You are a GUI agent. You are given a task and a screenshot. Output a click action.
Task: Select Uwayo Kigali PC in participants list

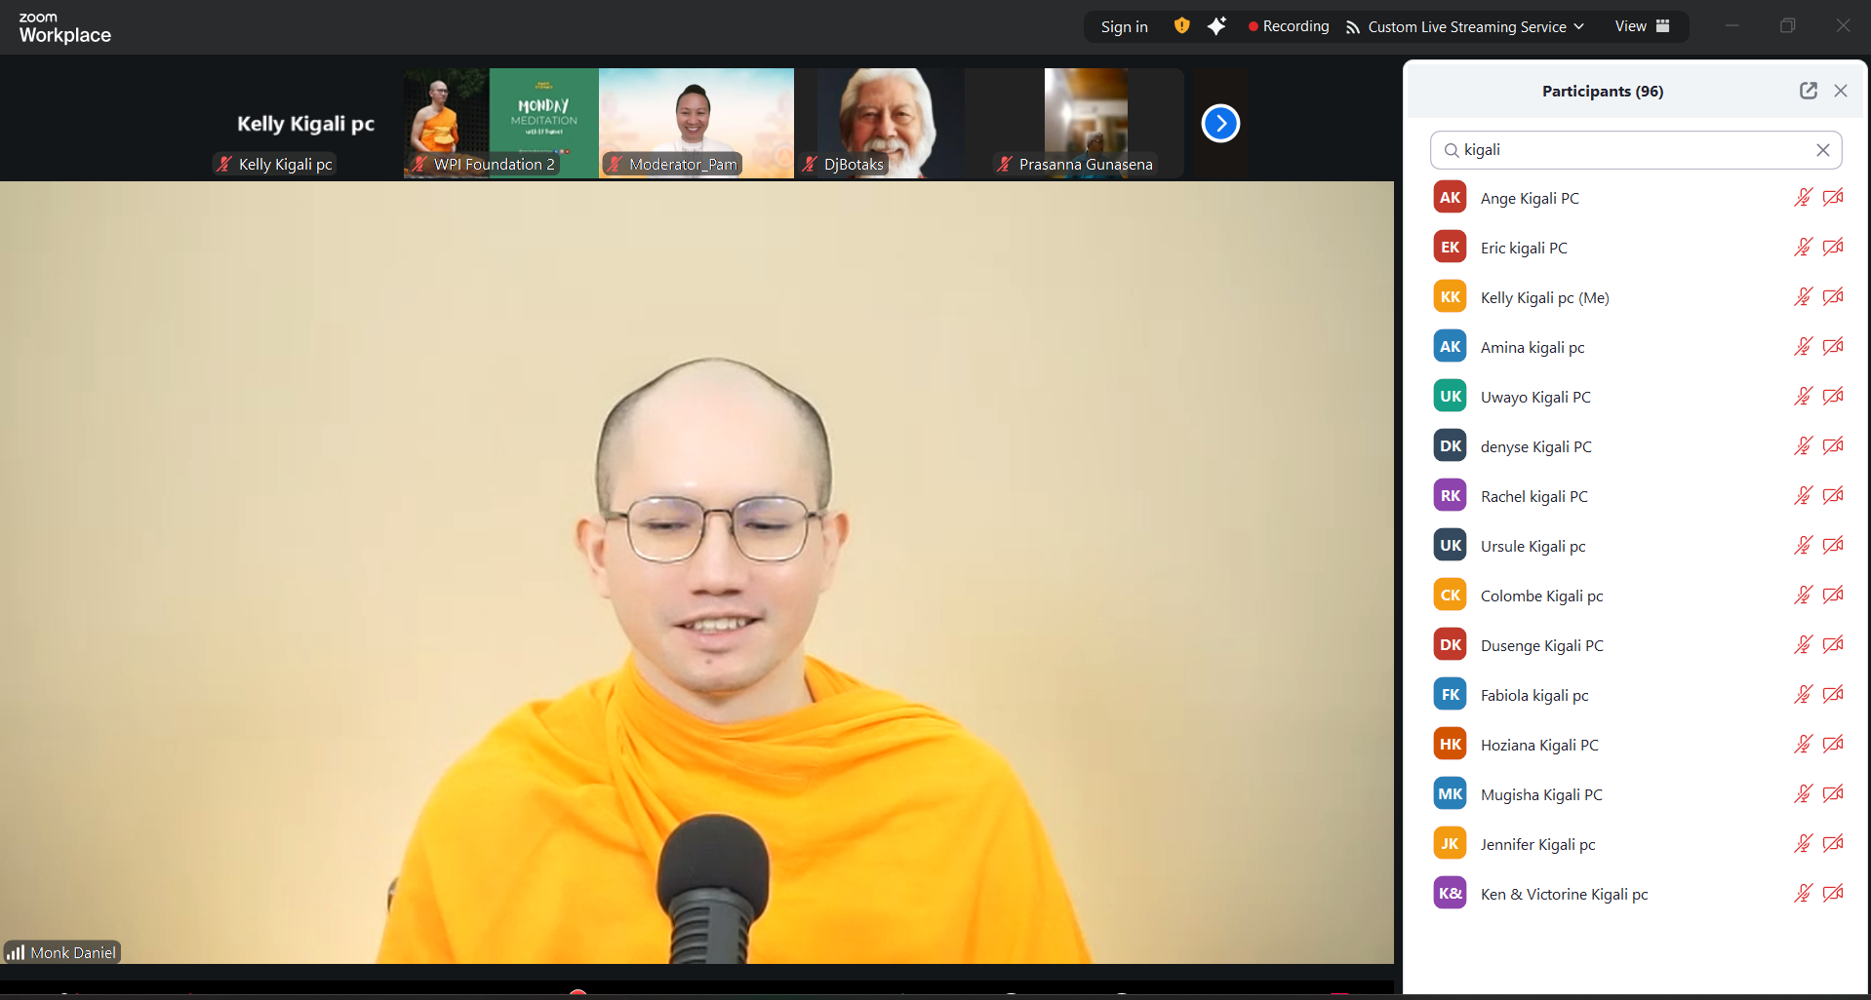1535,397
